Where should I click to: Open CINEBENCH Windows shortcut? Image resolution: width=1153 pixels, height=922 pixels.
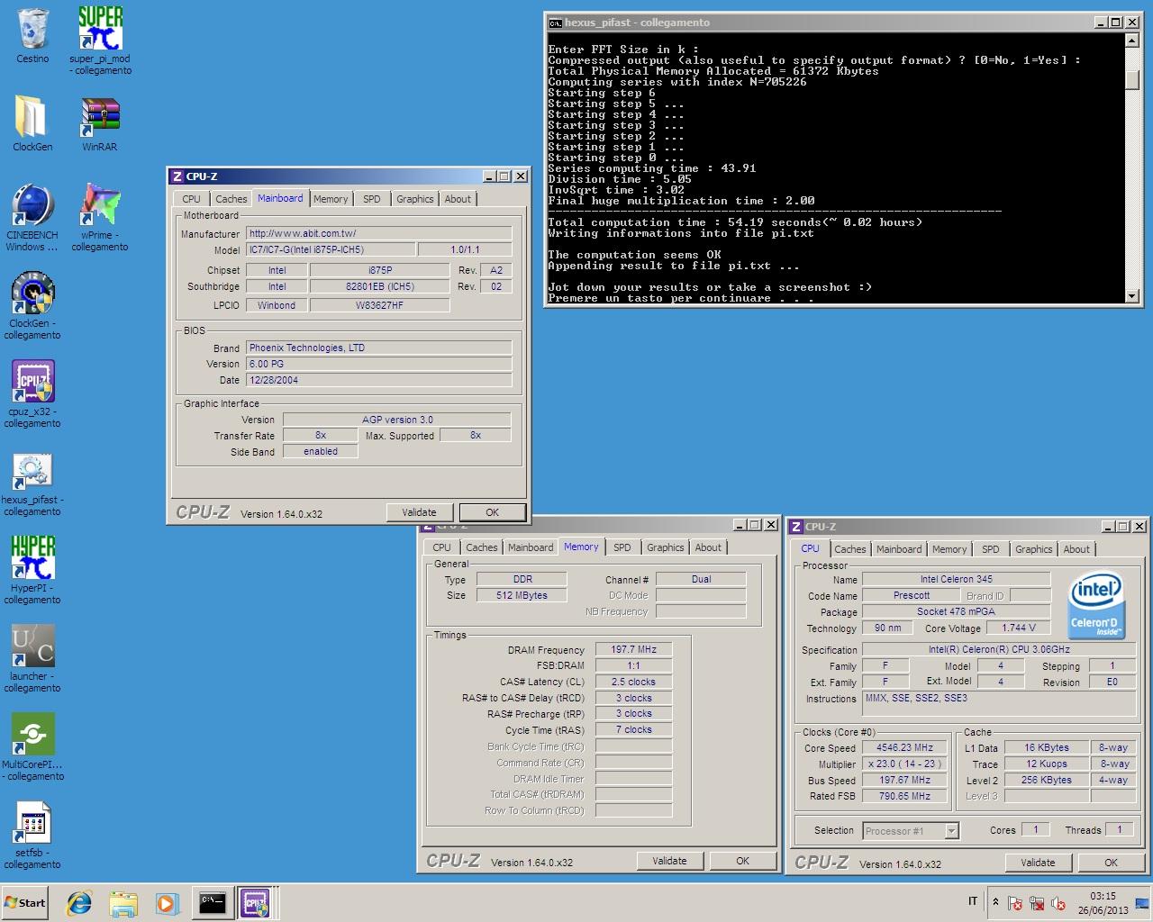click(x=32, y=217)
